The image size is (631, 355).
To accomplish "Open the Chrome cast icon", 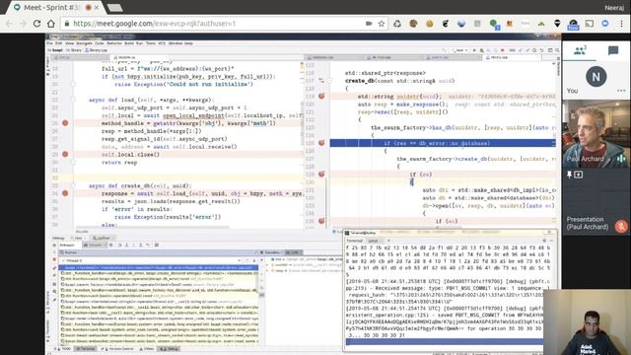I will click(590, 24).
